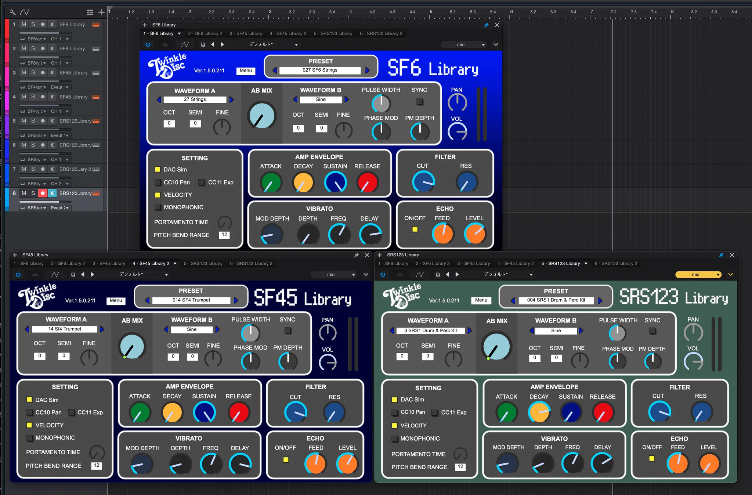Enable MONOPHONIC checkbox in SF6 Library
The width and height of the screenshot is (752, 495).
click(158, 207)
